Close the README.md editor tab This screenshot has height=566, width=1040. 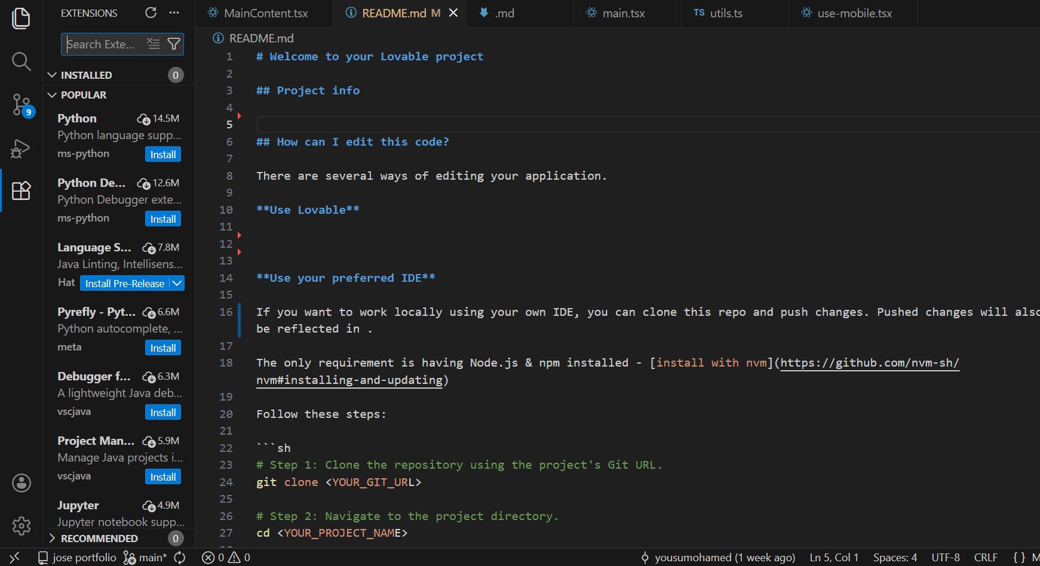coord(453,13)
